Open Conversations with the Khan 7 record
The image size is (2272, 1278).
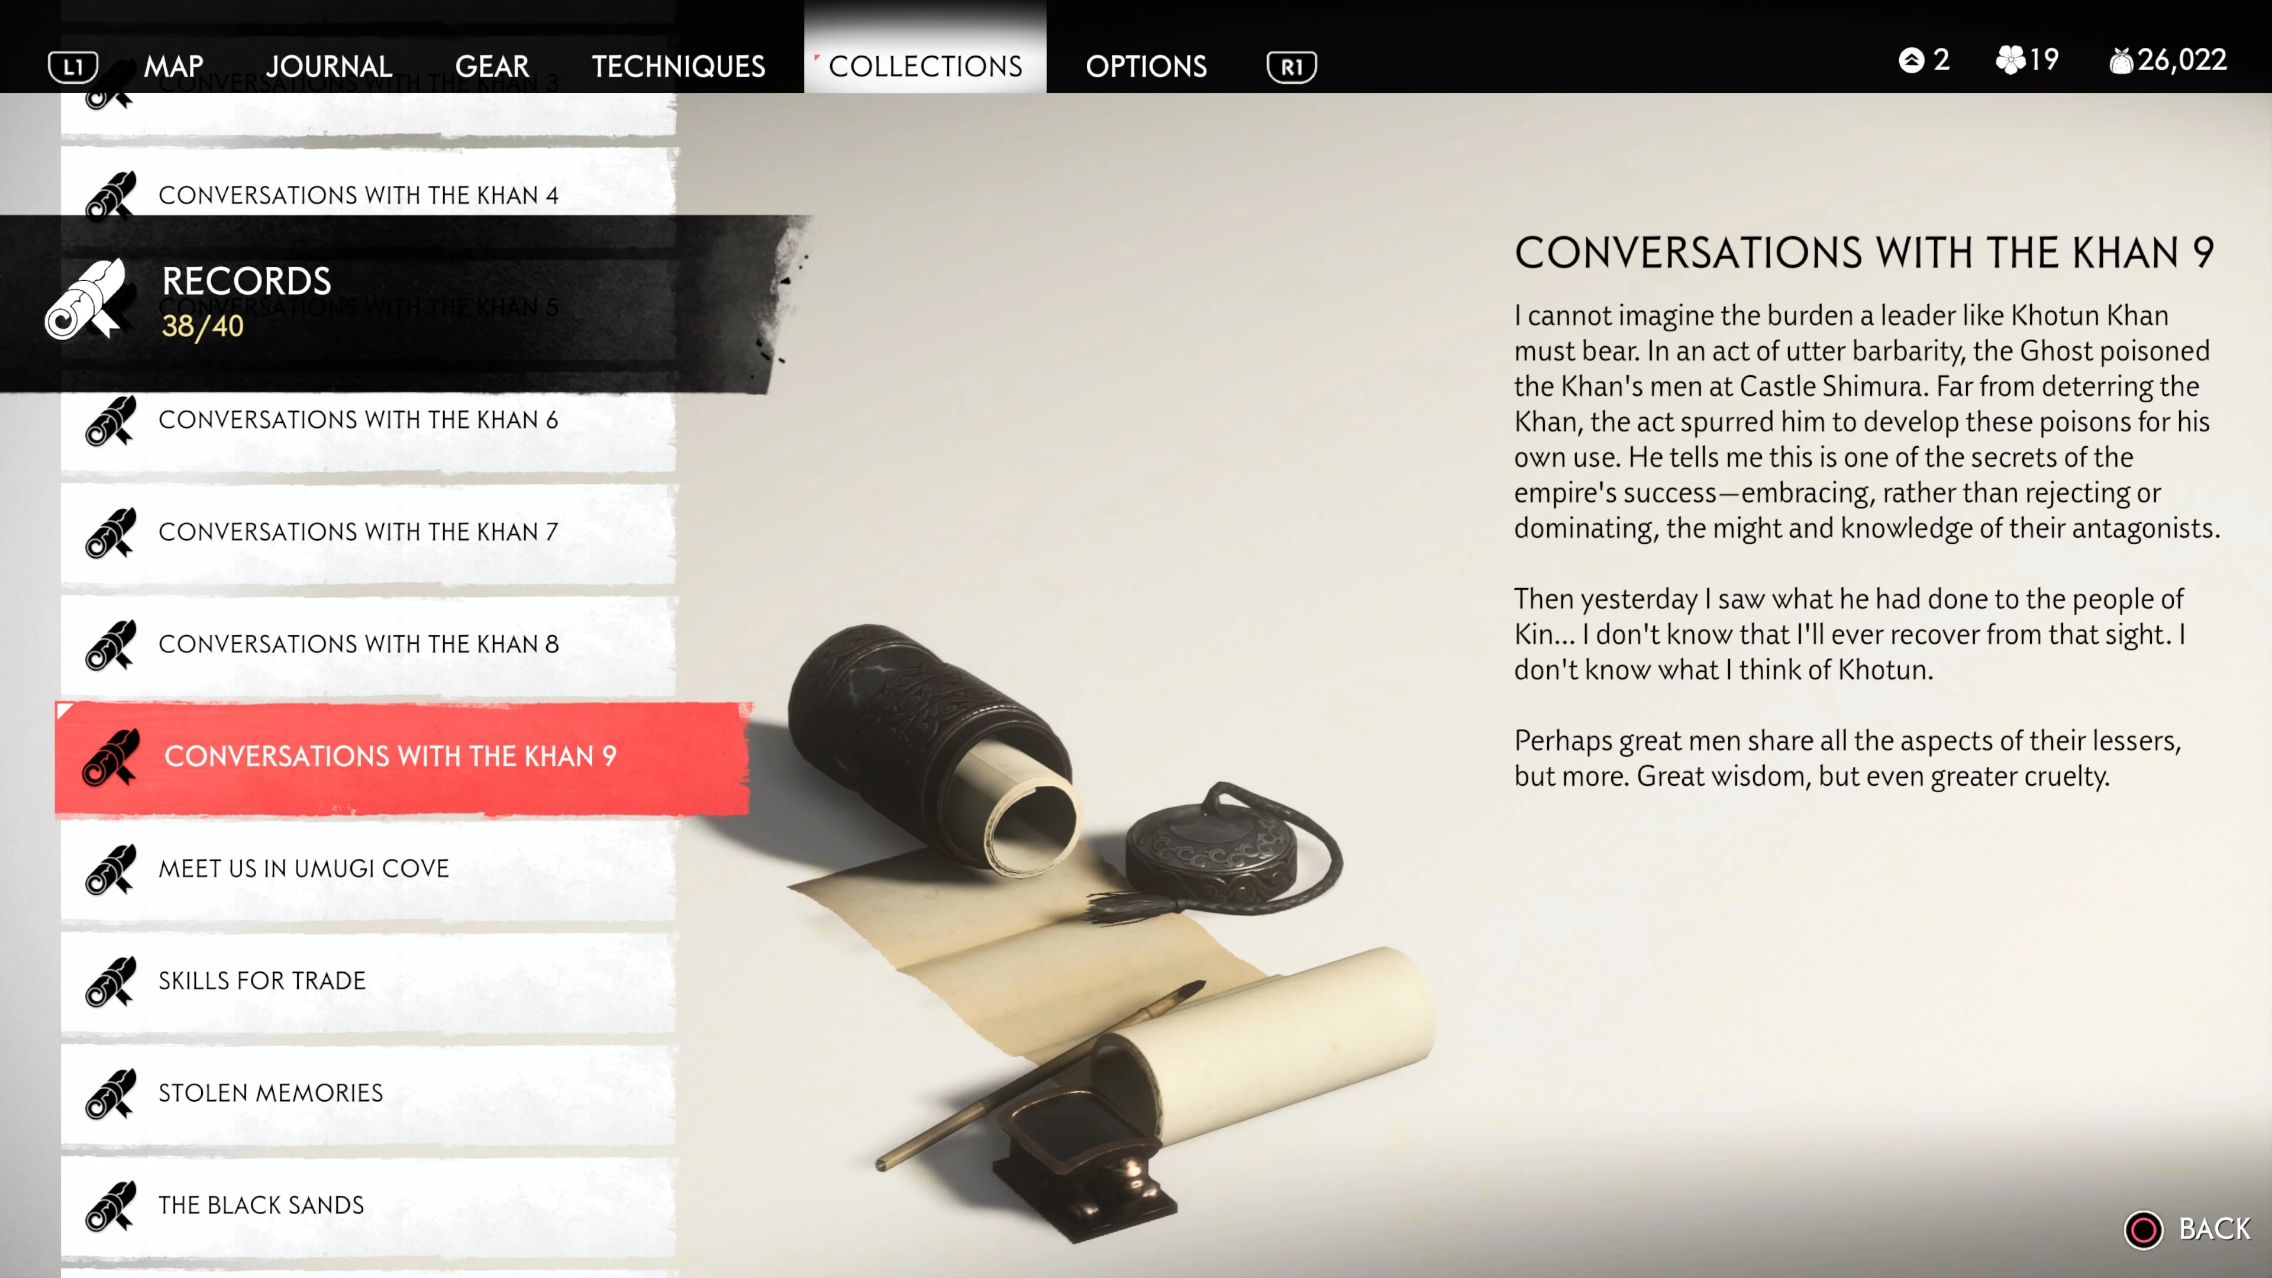click(x=369, y=532)
